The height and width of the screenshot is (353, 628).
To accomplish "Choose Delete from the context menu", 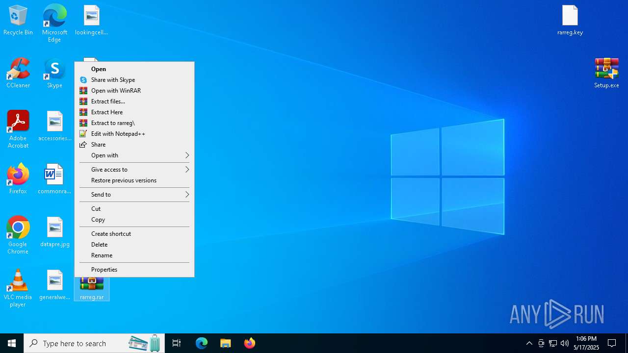I will (134, 245).
